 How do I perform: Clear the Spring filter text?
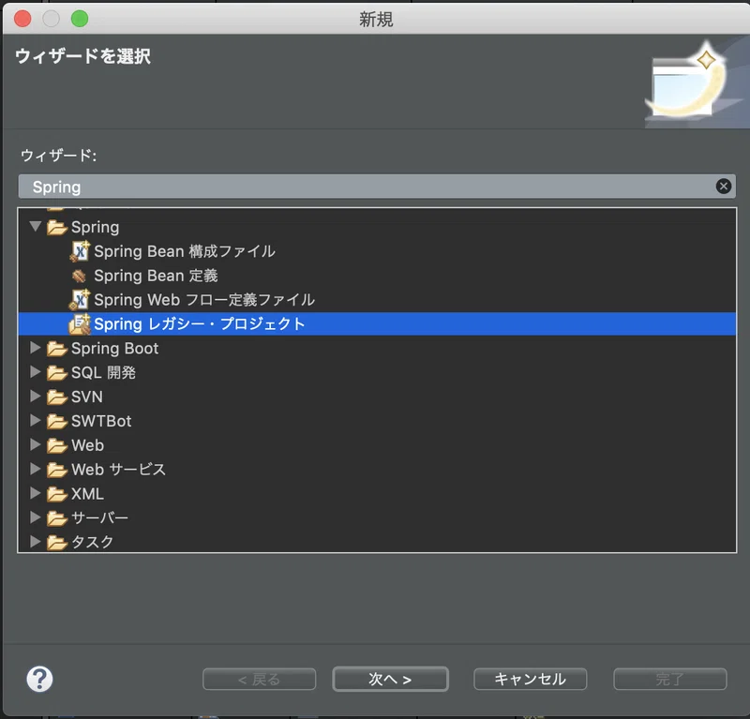tap(723, 187)
